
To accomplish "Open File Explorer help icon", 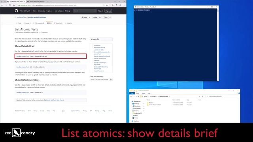I will (x=239, y=93).
